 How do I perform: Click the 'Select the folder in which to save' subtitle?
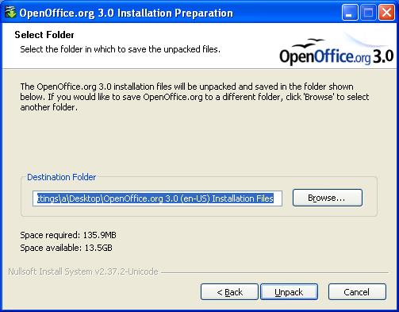coord(121,49)
